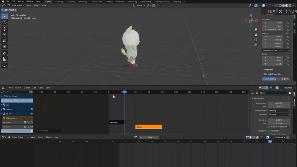This screenshot has width=297, height=167.
Task: Click the blue Z axis gizmo ball
Action: coord(251,15)
